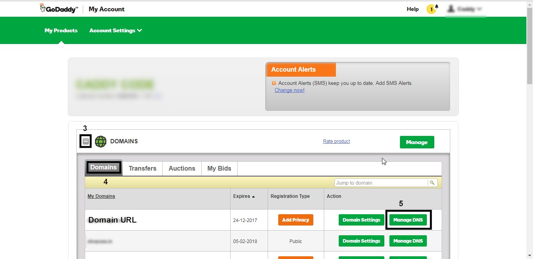Select the expiry date 24-12-2017

245,220
